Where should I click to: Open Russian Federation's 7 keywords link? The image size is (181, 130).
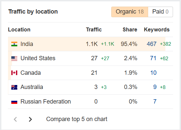click(155, 102)
